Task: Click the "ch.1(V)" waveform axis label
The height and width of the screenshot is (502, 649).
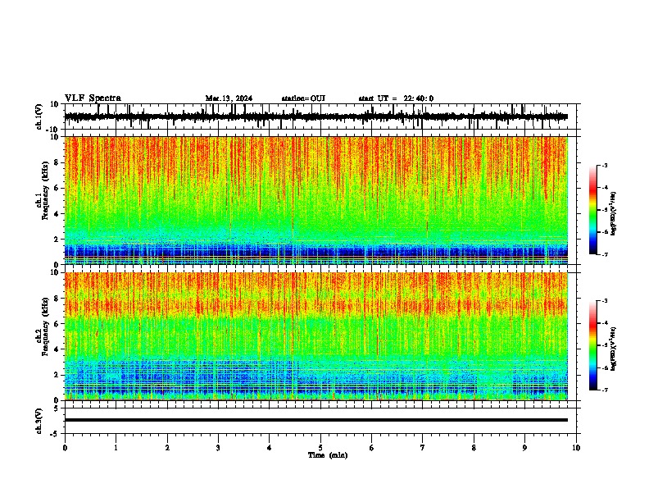Action: [x=39, y=116]
